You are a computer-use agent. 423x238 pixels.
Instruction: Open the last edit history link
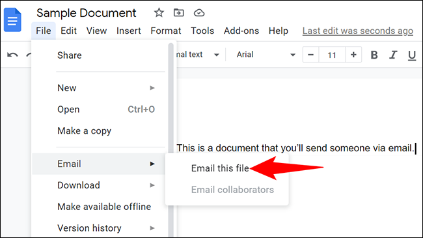click(x=358, y=31)
